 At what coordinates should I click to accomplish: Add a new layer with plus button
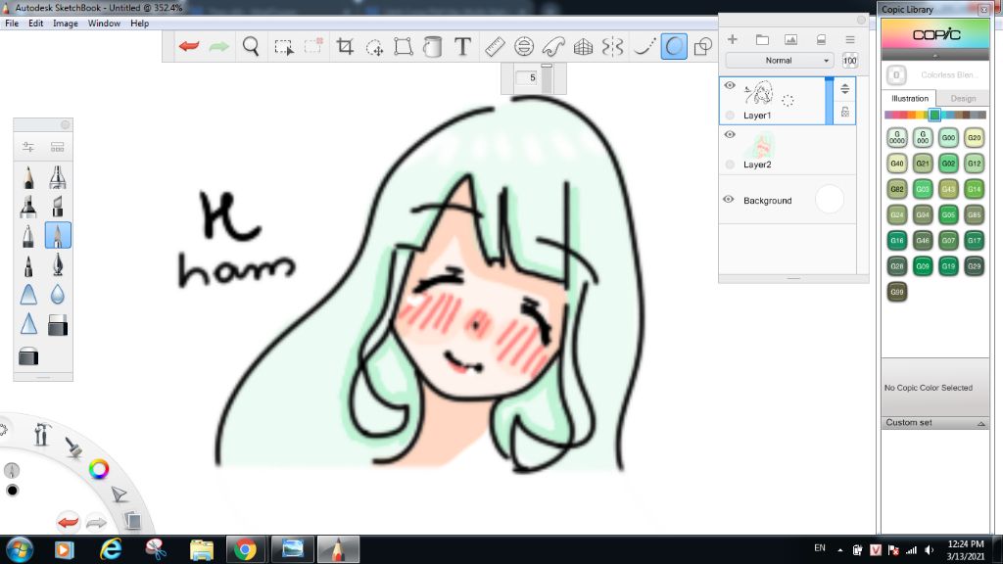click(733, 39)
